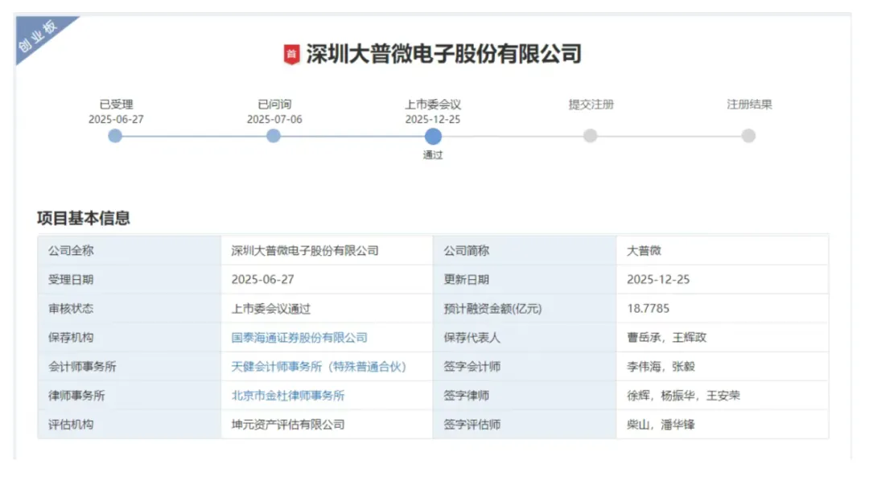The width and height of the screenshot is (869, 481).
Task: Select the 已受理 timeline node
Action: 115,136
